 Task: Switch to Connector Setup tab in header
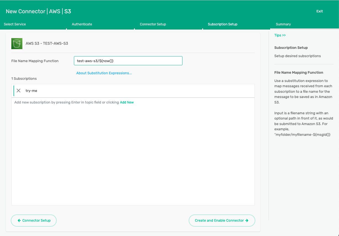153,24
